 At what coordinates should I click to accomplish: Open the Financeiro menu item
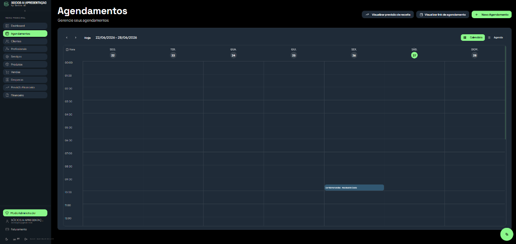25,95
